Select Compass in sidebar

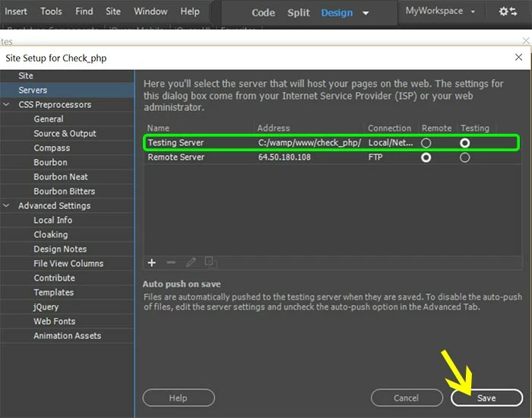(x=52, y=148)
